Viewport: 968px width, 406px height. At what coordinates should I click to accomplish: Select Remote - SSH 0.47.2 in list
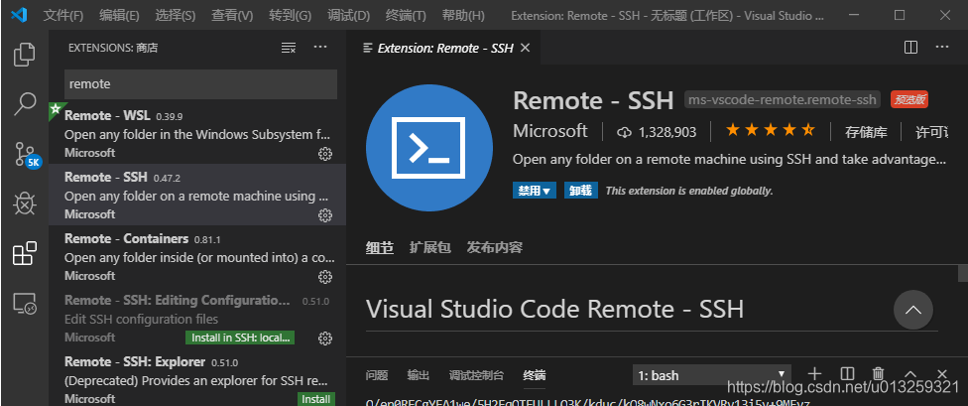pos(197,195)
